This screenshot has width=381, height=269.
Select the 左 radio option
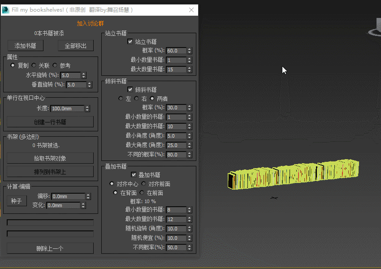[120, 98]
